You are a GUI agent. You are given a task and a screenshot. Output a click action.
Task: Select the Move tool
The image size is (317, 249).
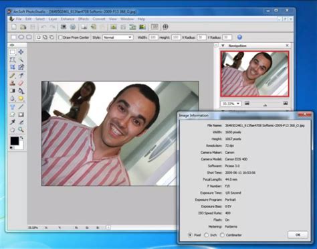tap(21, 52)
